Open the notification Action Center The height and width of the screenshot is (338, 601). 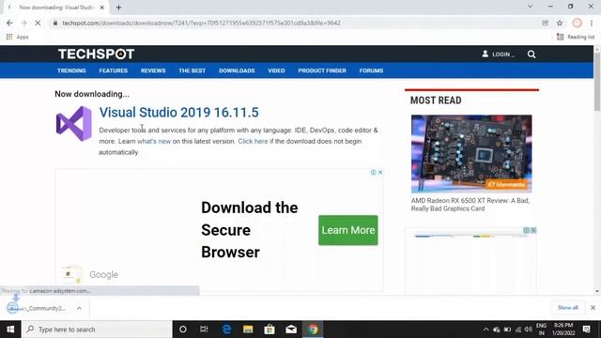tap(586, 330)
